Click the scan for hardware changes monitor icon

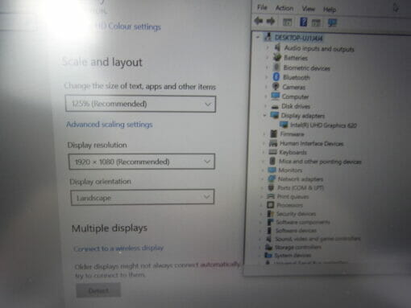coord(332,23)
